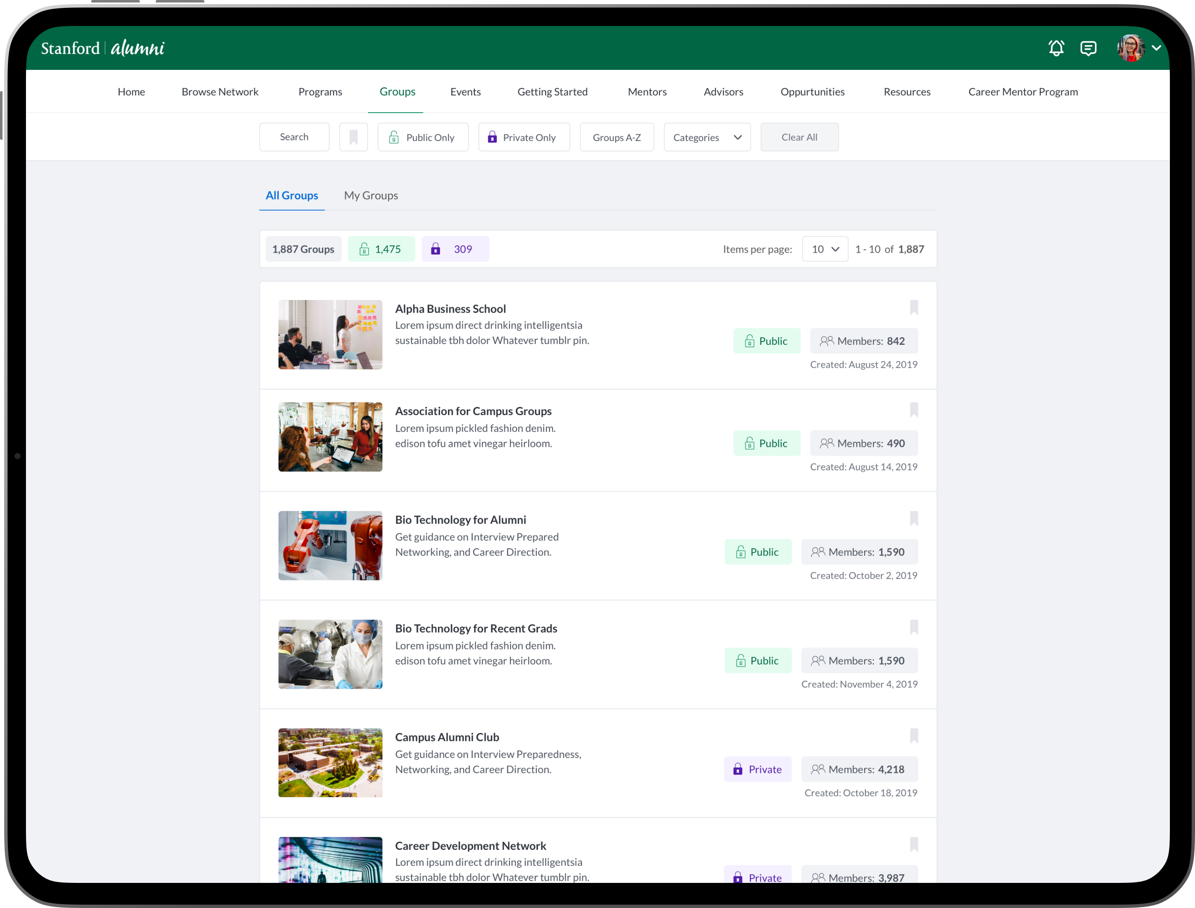
Task: Bookmark the Alpha Business School group
Action: (x=914, y=308)
